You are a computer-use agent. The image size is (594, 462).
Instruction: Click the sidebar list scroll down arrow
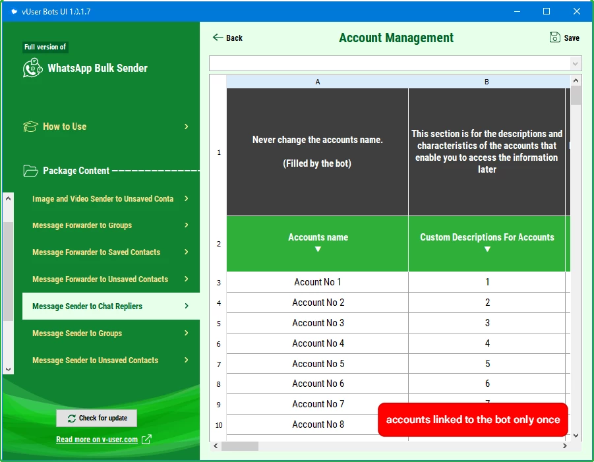coord(8,369)
